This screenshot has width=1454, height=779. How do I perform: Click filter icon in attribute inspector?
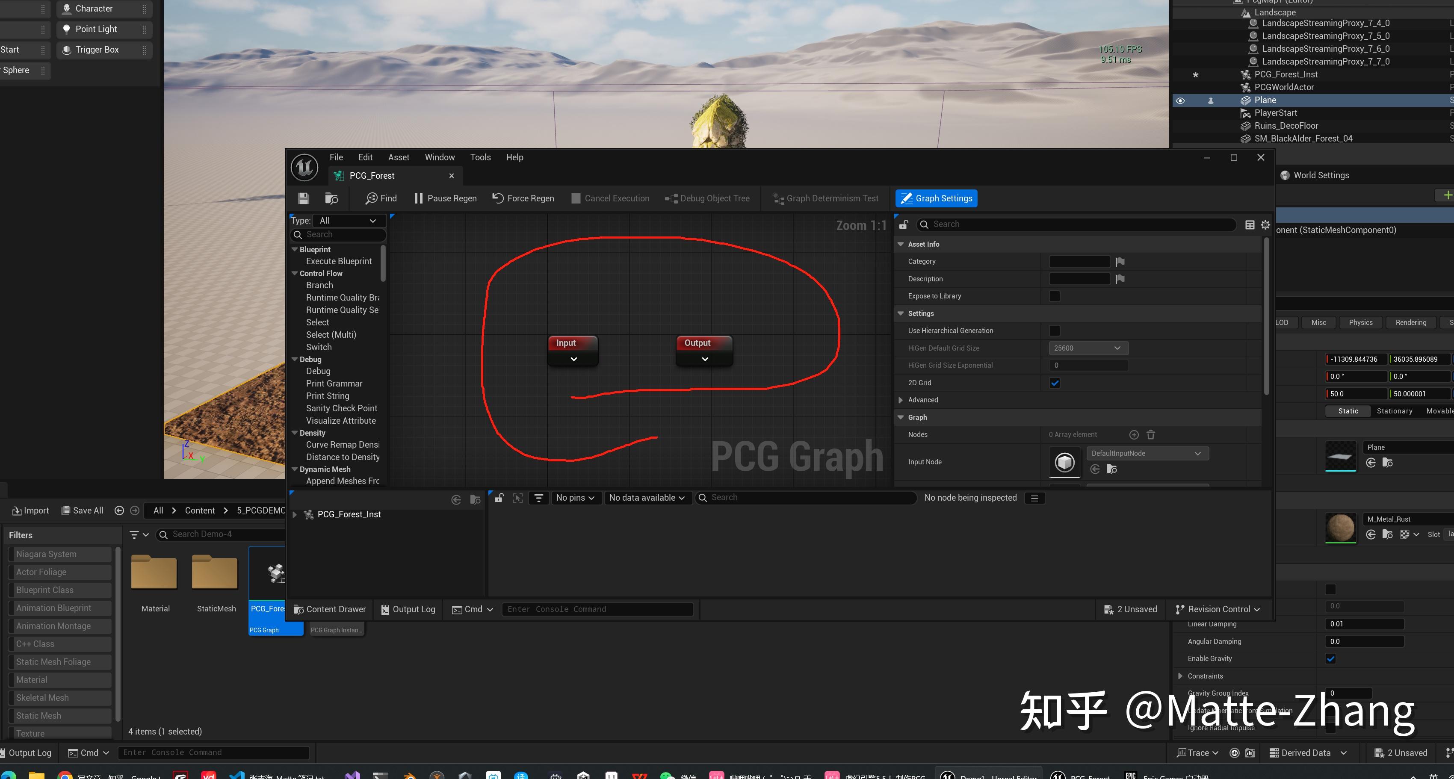point(538,497)
